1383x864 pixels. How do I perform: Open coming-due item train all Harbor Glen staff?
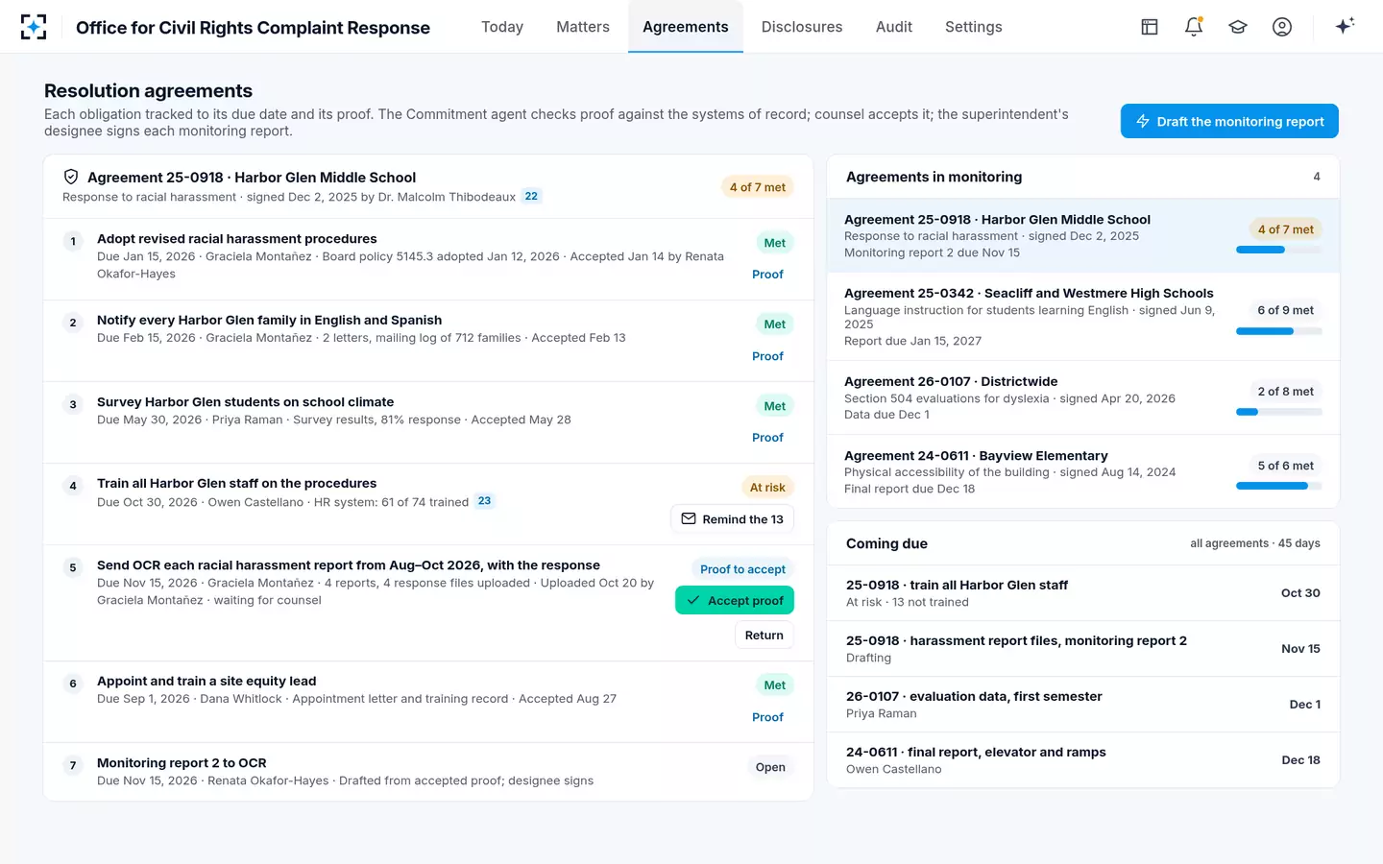pyautogui.click(x=1083, y=593)
